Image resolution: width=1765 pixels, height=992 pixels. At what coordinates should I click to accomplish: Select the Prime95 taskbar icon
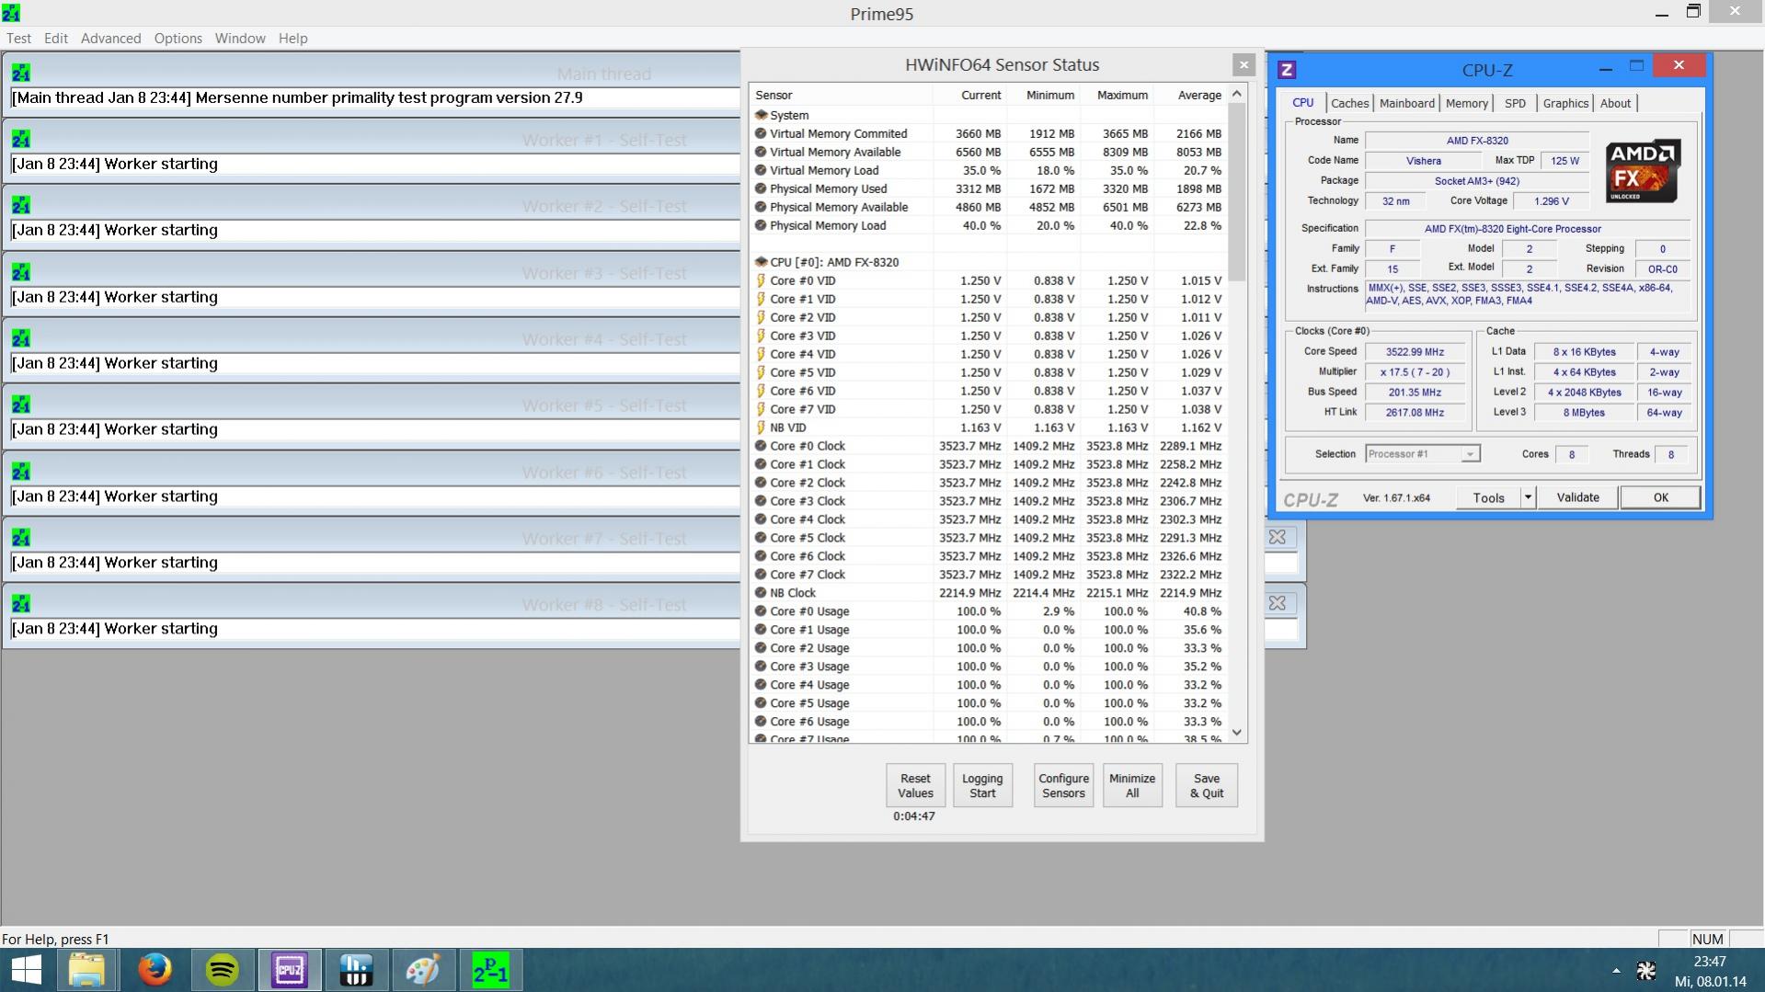click(x=490, y=970)
